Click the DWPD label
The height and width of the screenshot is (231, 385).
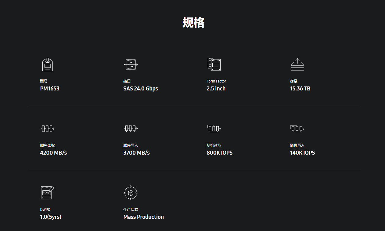(x=45, y=210)
